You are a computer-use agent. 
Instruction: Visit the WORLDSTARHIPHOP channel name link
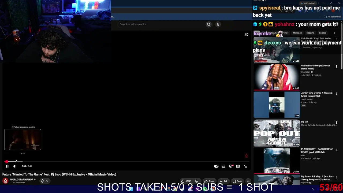22,180
